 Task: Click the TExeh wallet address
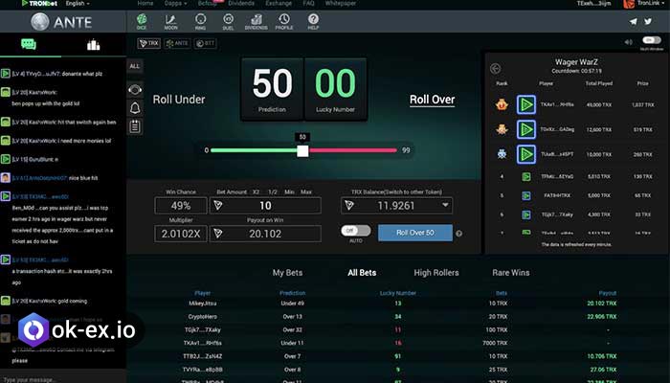coord(594,4)
